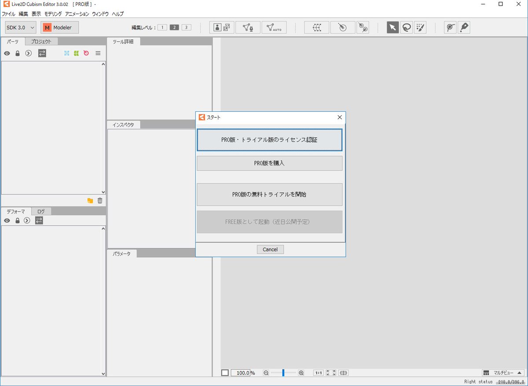The width and height of the screenshot is (528, 386).
Task: Click swap arrows icon in Parts panel
Action: (42, 53)
